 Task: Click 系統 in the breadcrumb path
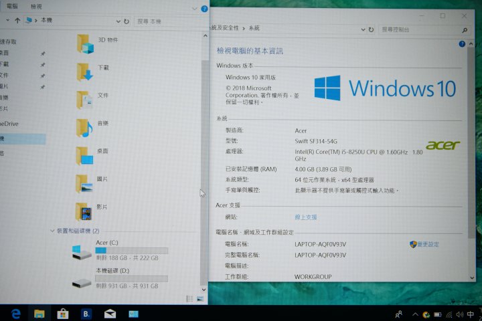click(x=254, y=28)
